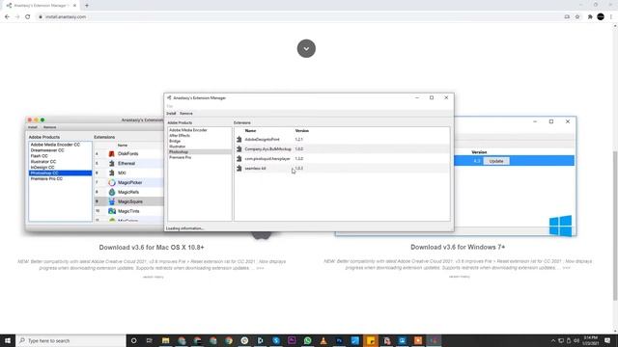
Task: Click the taskbar search box
Action: (x=70, y=340)
